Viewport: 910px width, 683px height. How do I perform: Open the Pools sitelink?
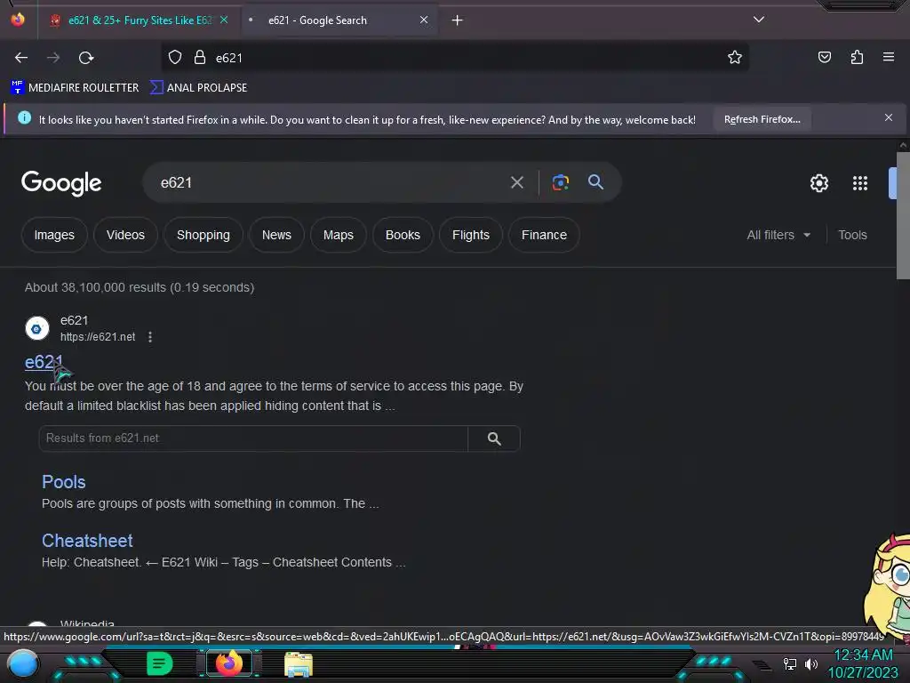[64, 482]
